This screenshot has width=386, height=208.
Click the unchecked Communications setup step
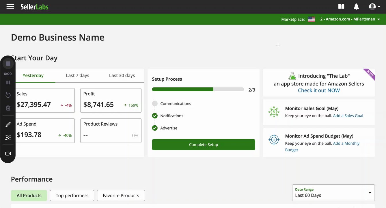coord(155,103)
